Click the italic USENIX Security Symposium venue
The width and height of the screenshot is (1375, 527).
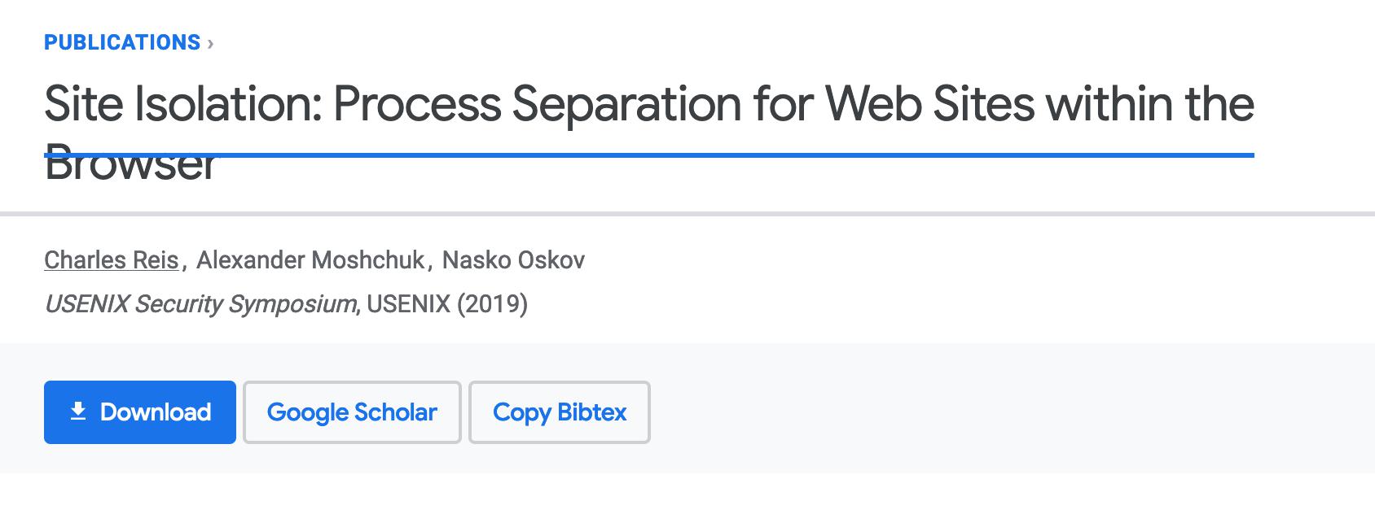click(200, 304)
